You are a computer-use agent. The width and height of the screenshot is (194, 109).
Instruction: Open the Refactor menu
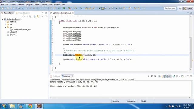[x=21, y=5]
